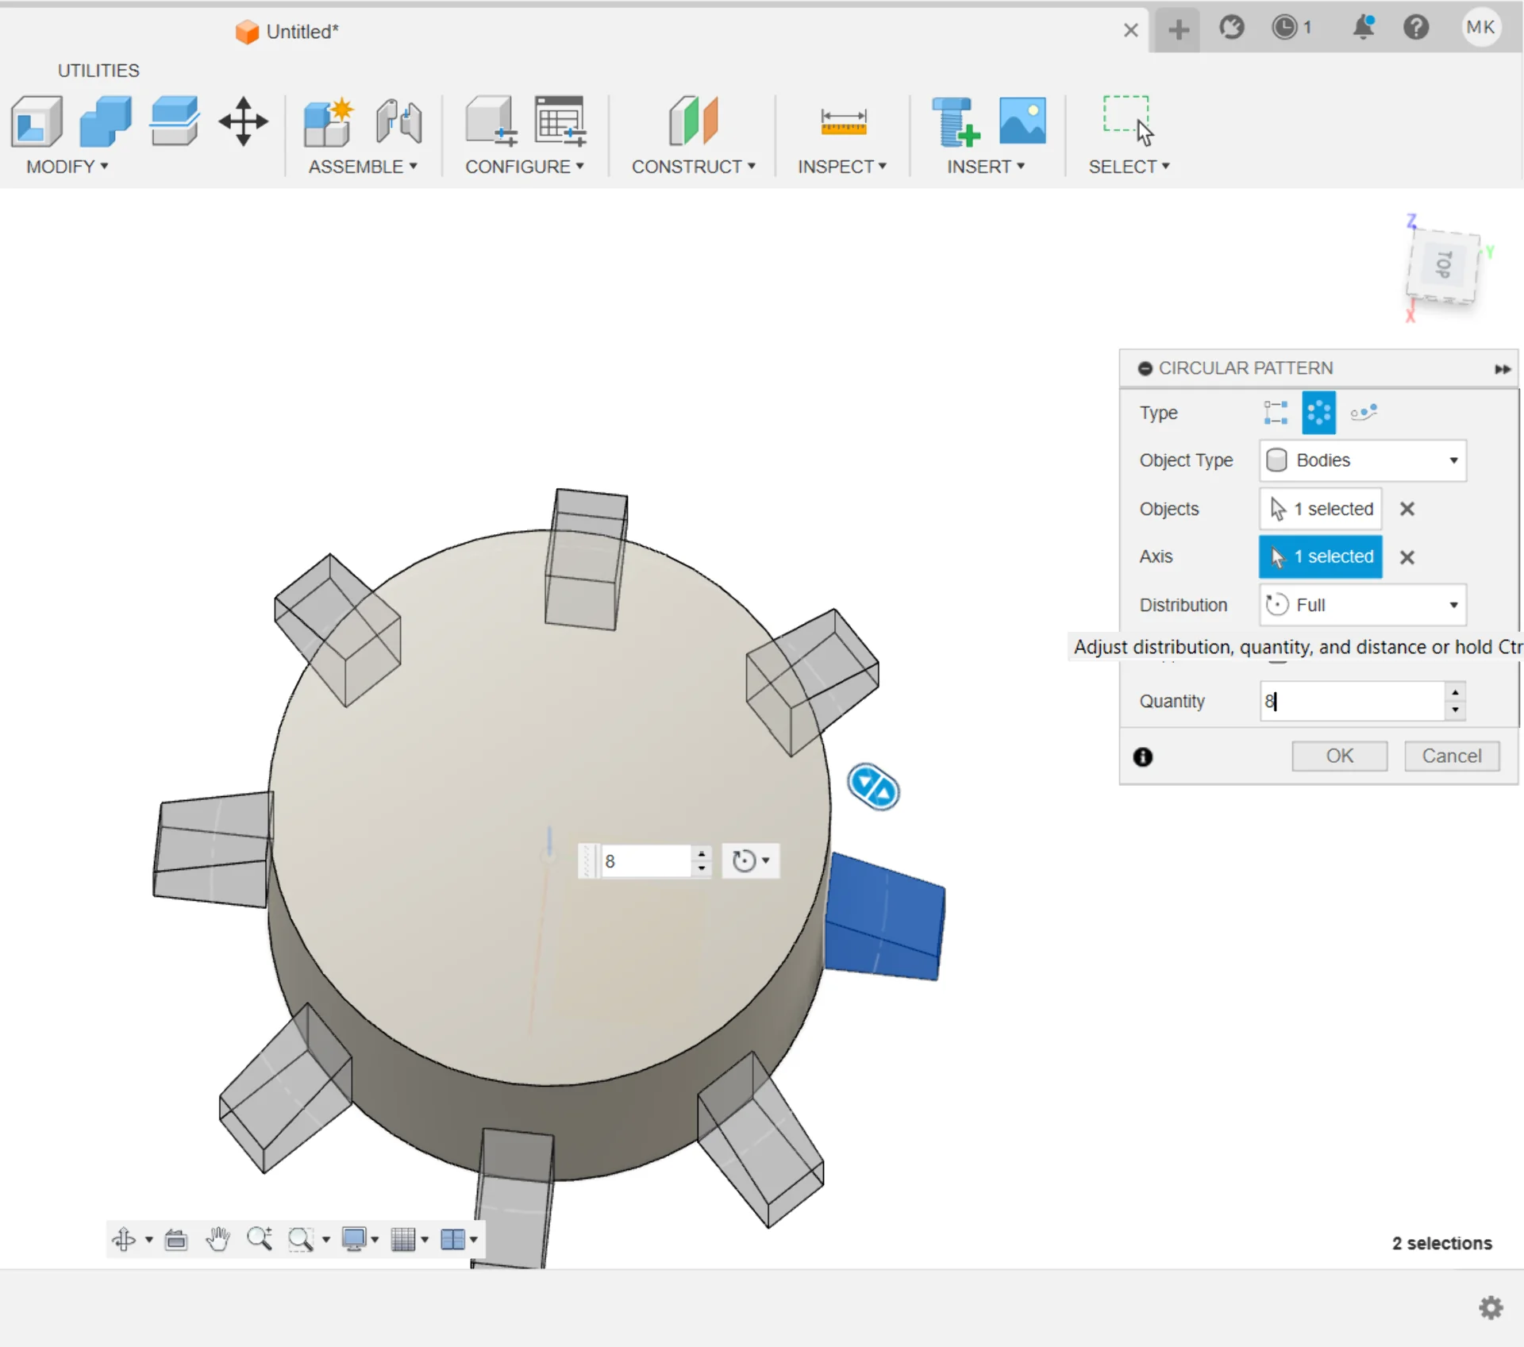Click the dialog Quantity input field
This screenshot has height=1347, width=1524.
click(x=1351, y=701)
